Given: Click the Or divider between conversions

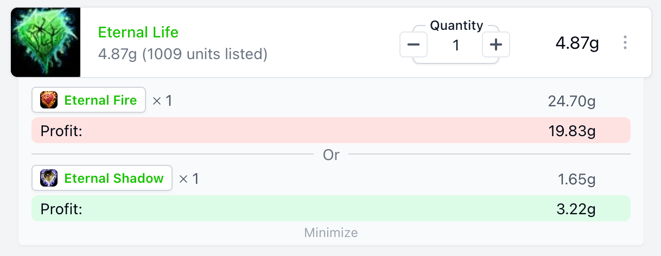Looking at the screenshot, I should pos(331,155).
